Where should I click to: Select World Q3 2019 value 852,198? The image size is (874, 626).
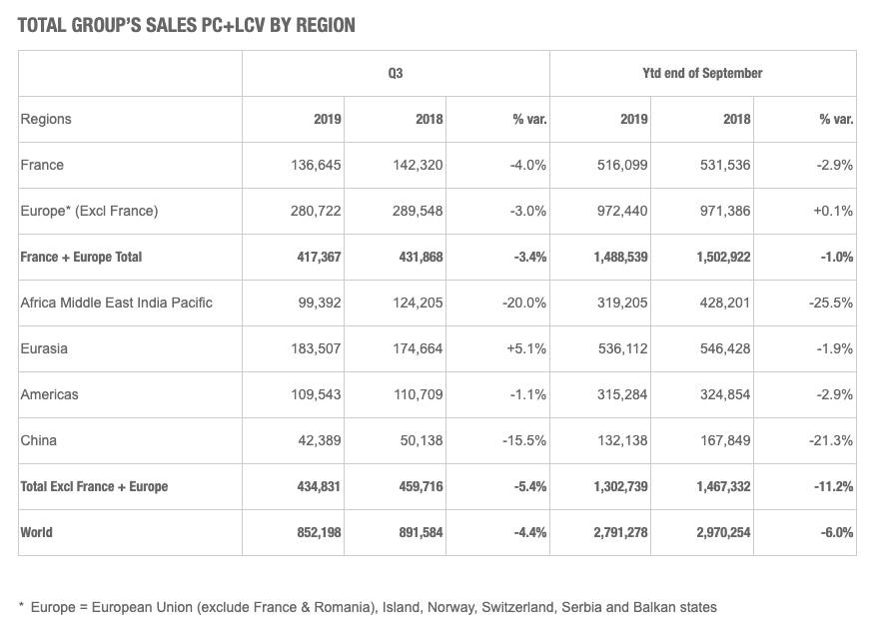click(316, 532)
